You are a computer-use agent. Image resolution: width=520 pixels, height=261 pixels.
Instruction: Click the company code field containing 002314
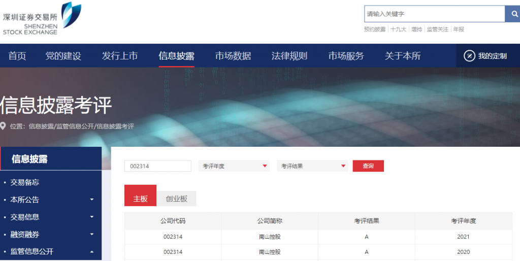pos(157,166)
